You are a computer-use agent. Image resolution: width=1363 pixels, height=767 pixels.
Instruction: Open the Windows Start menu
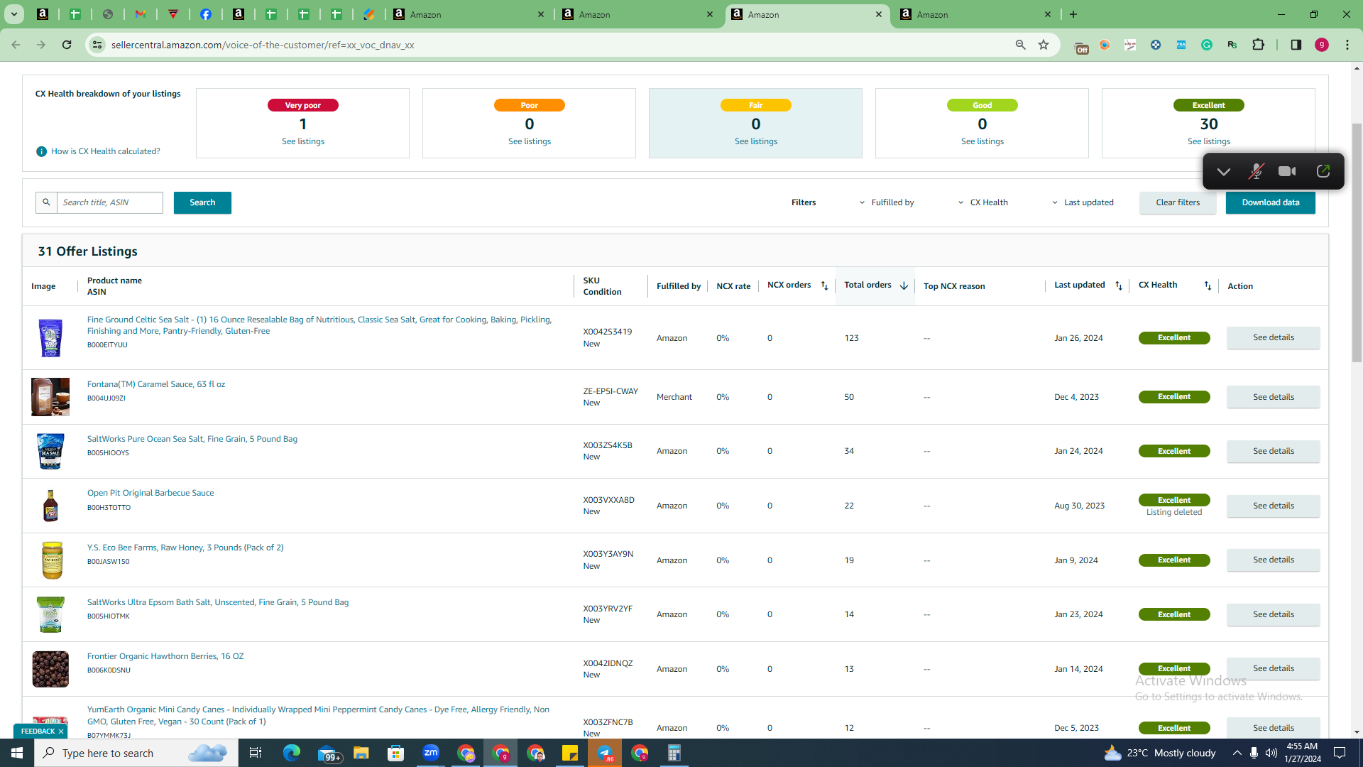tap(17, 753)
